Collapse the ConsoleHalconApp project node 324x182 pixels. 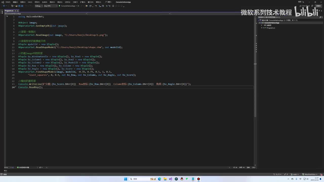click(x=259, y=23)
